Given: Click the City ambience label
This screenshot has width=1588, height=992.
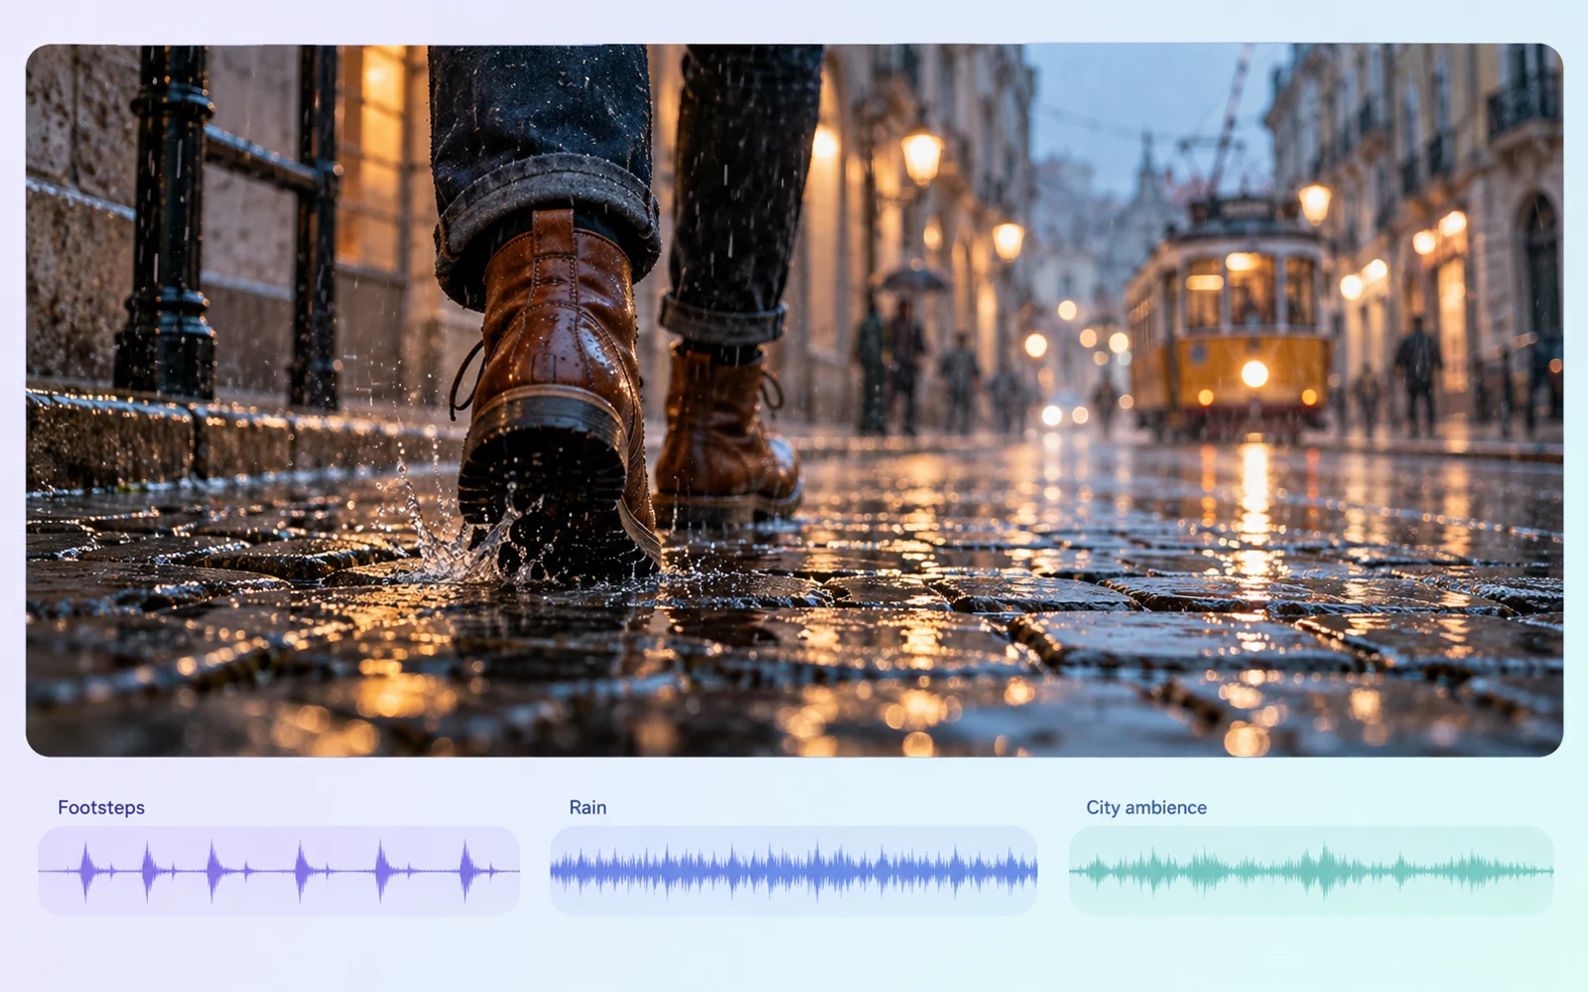Looking at the screenshot, I should click(x=1146, y=807).
